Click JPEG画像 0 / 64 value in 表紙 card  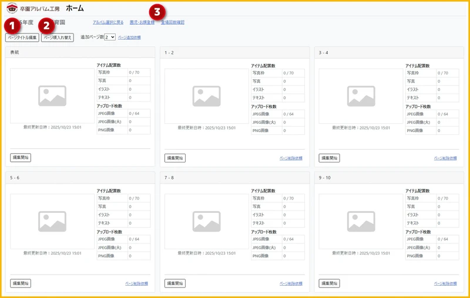(x=135, y=113)
